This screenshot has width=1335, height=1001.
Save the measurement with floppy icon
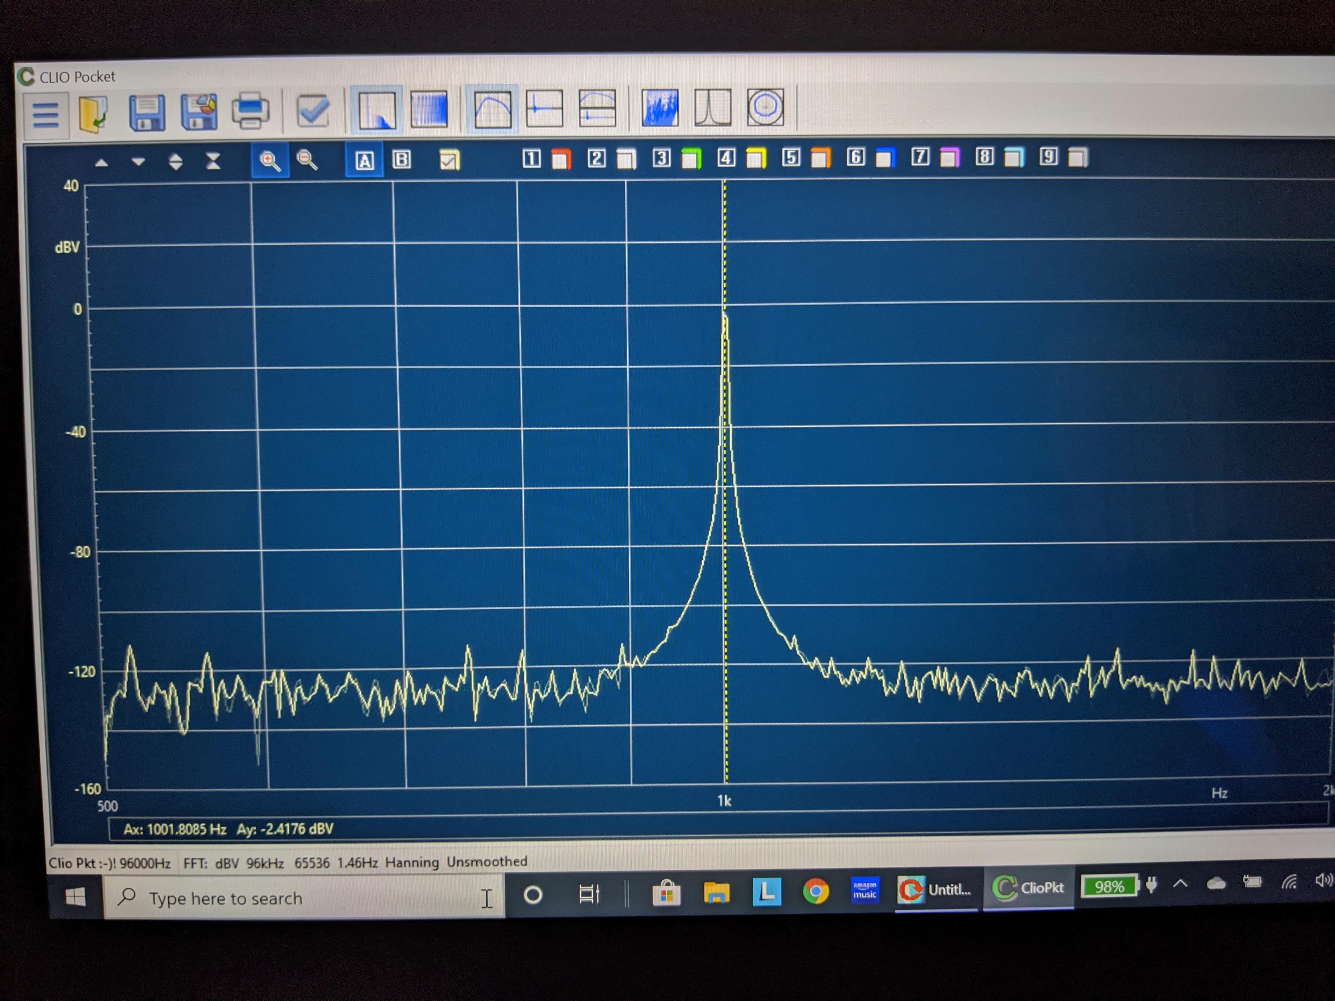click(x=147, y=112)
